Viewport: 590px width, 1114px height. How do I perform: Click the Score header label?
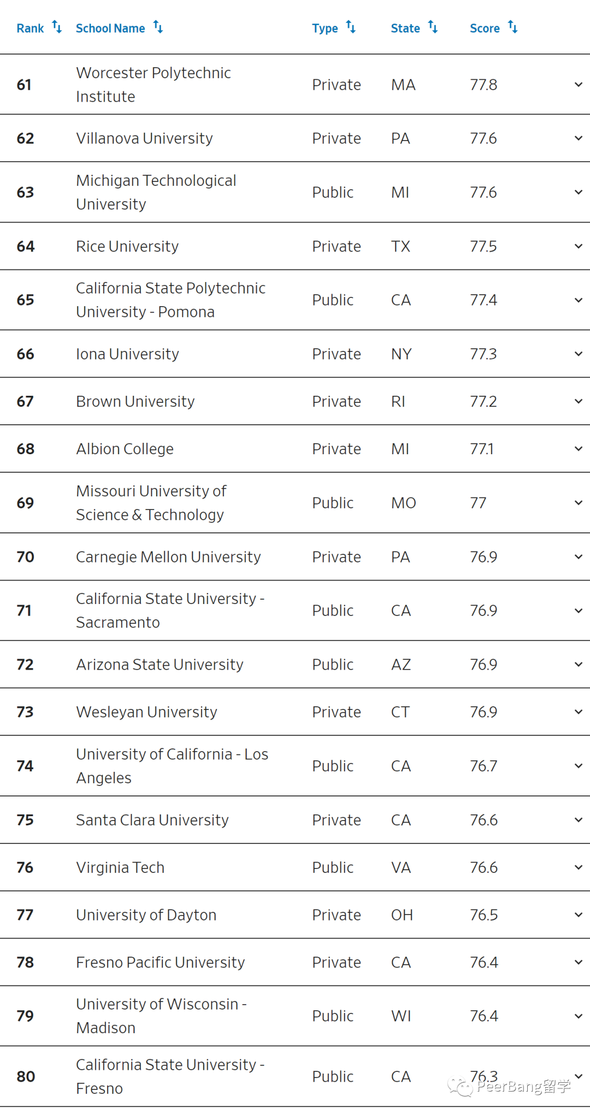coord(485,28)
